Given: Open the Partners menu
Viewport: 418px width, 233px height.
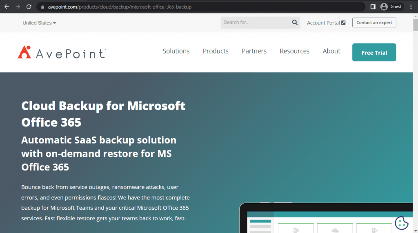Looking at the screenshot, I should [x=254, y=51].
